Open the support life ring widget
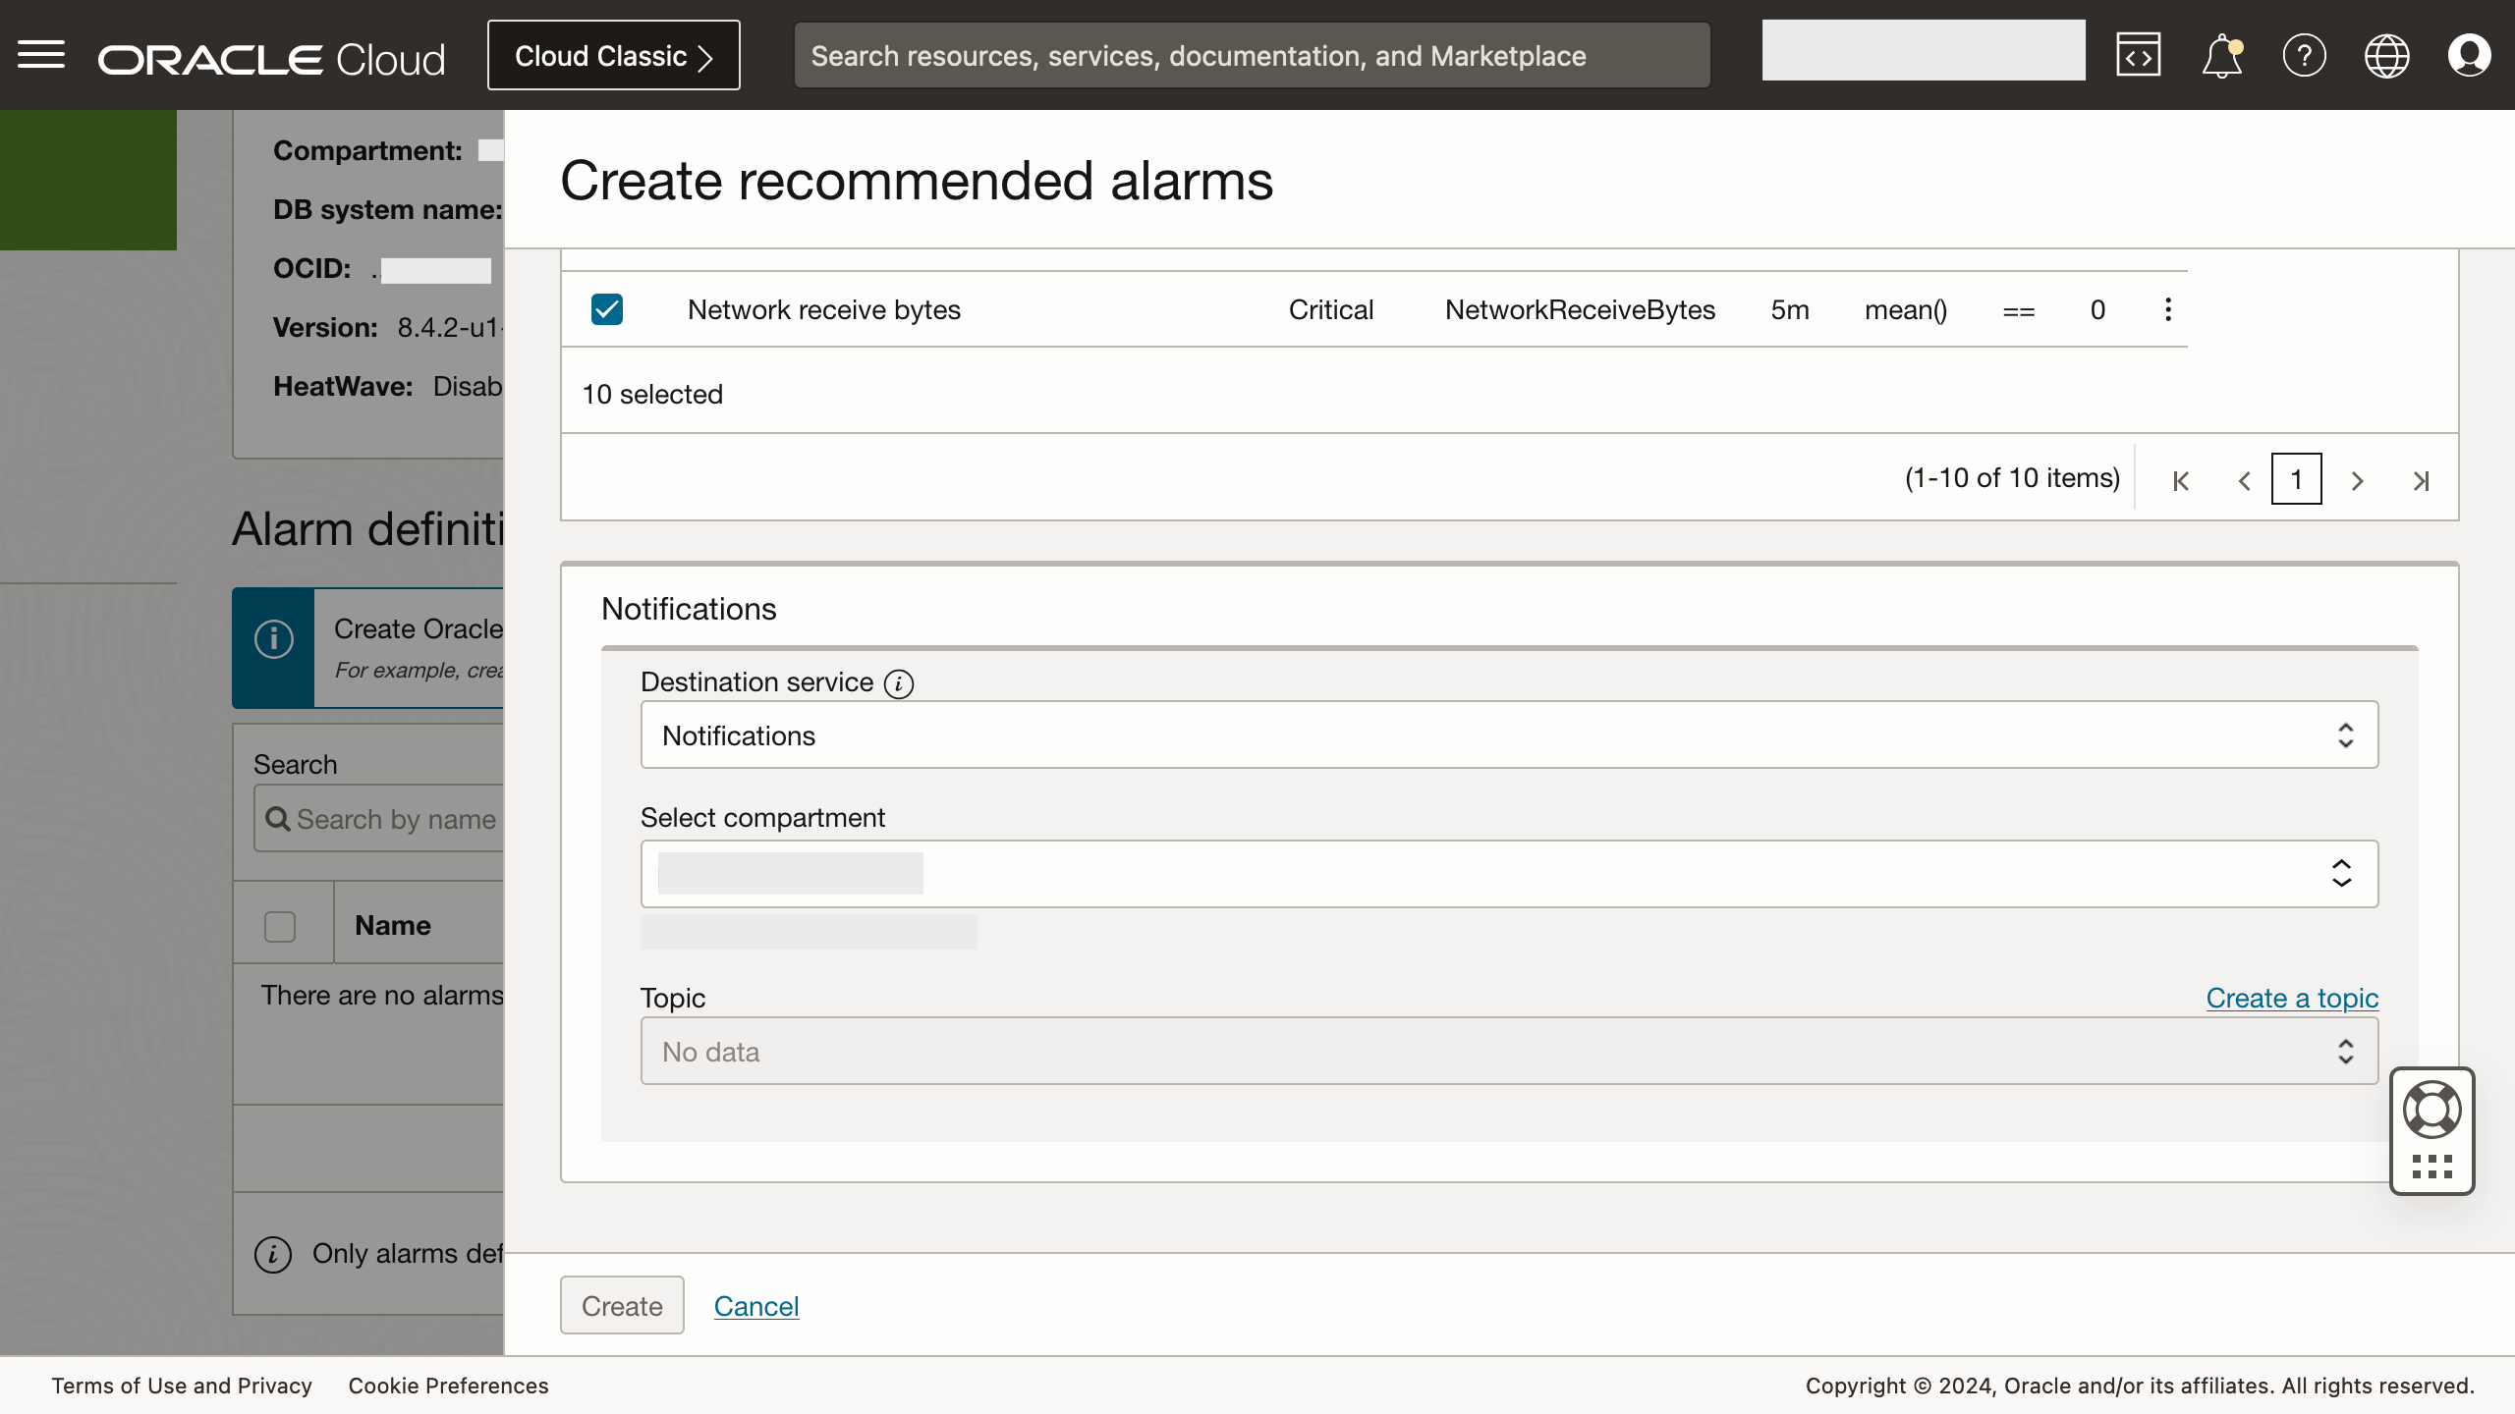Screen dimensions: 2515x1414 (2431, 1109)
